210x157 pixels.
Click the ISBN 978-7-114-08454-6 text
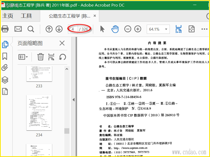(x=124, y=97)
